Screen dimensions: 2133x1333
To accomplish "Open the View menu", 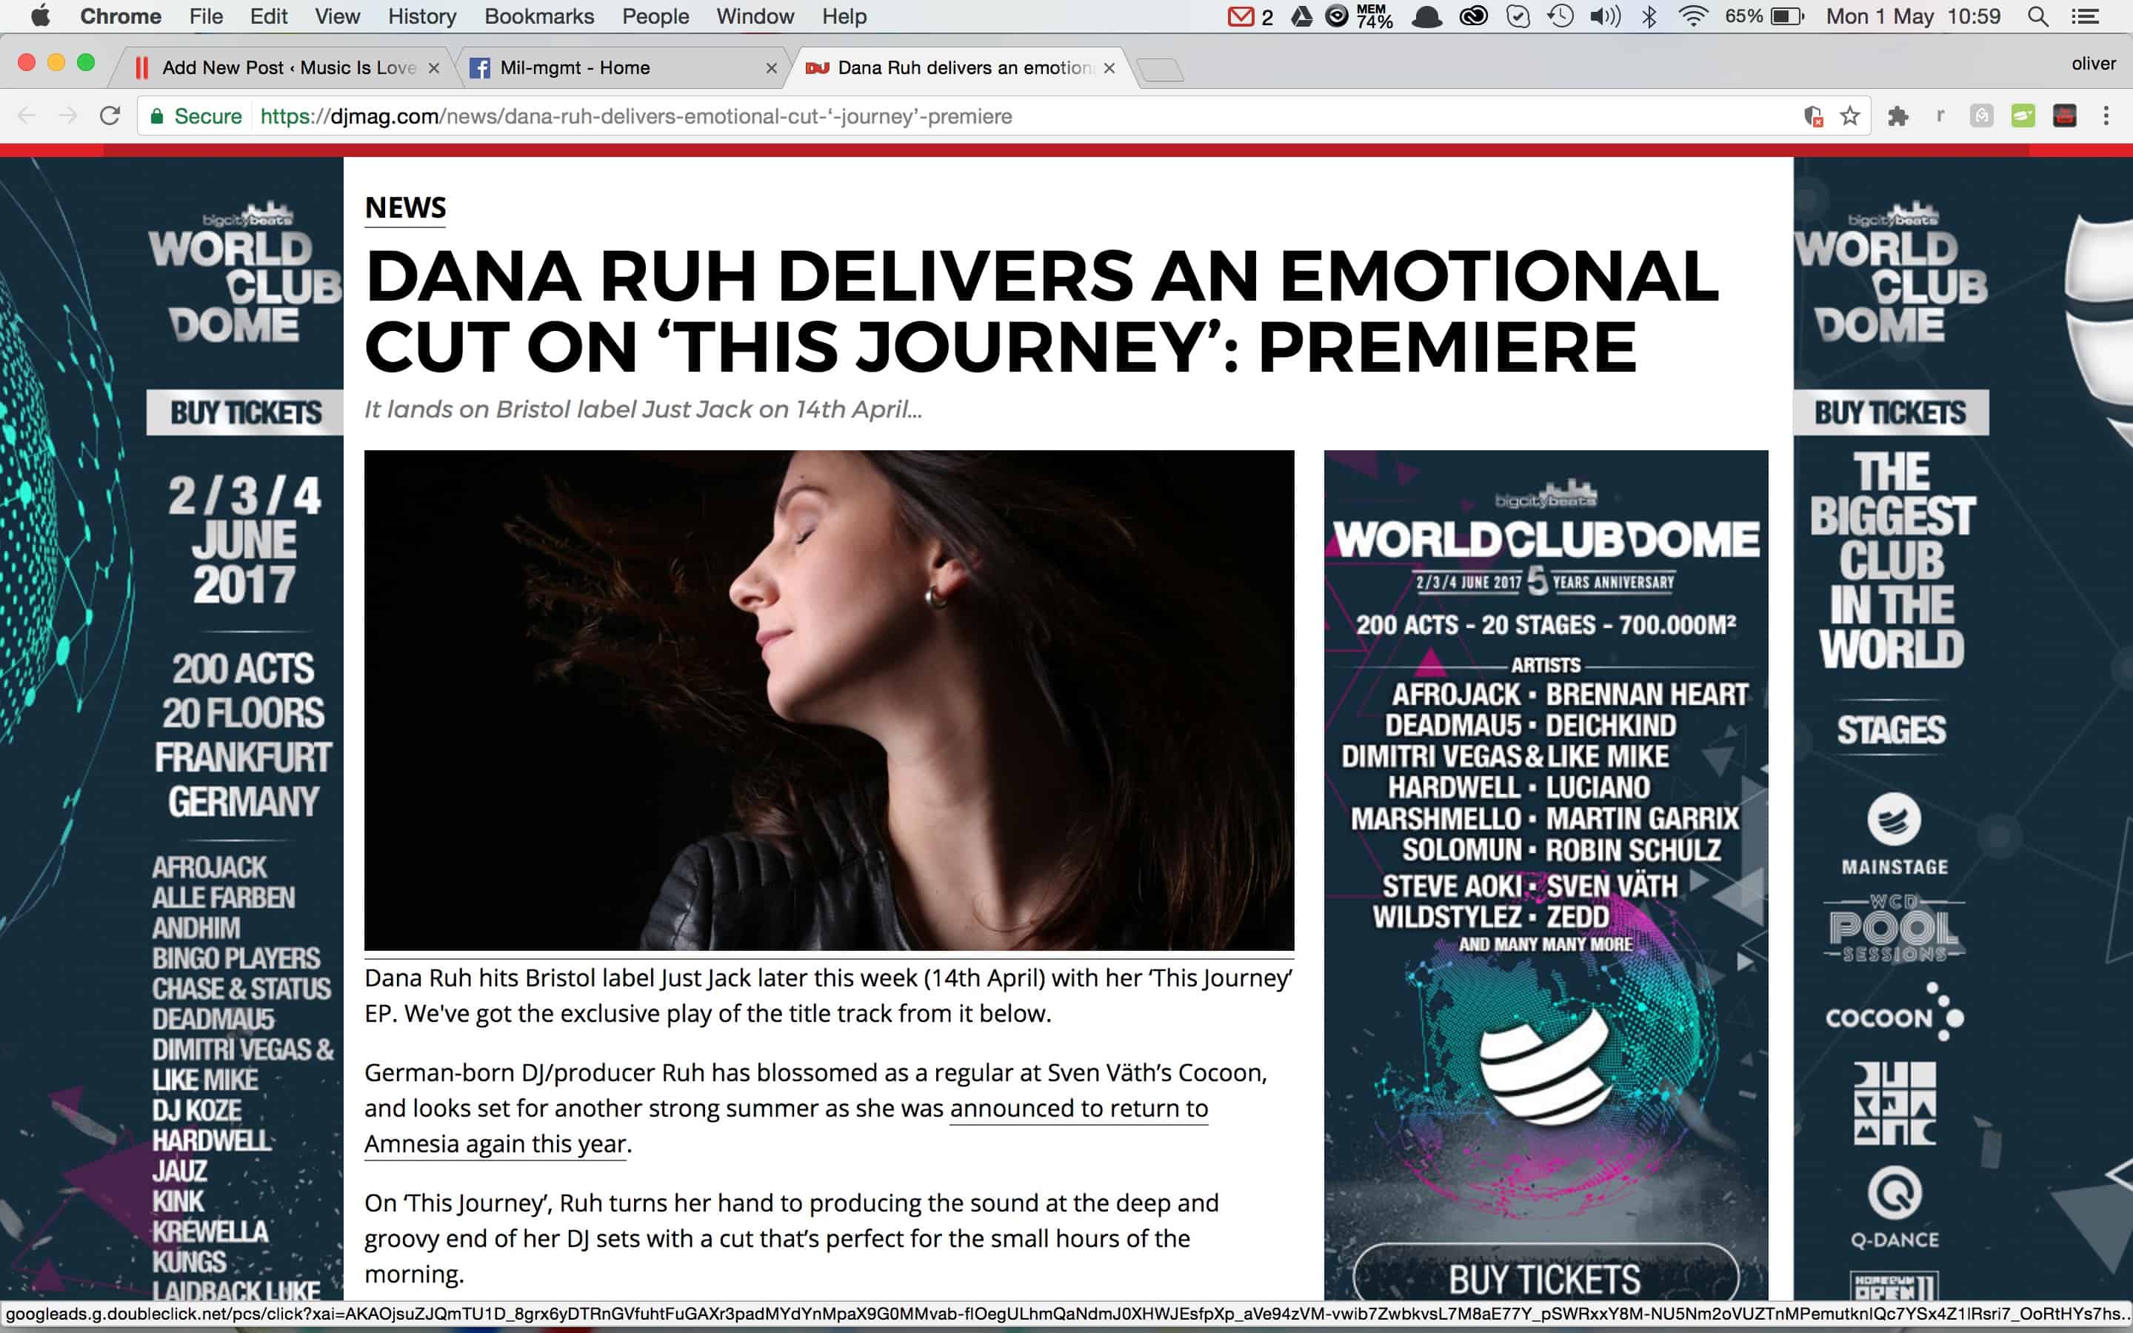I will click(x=338, y=16).
